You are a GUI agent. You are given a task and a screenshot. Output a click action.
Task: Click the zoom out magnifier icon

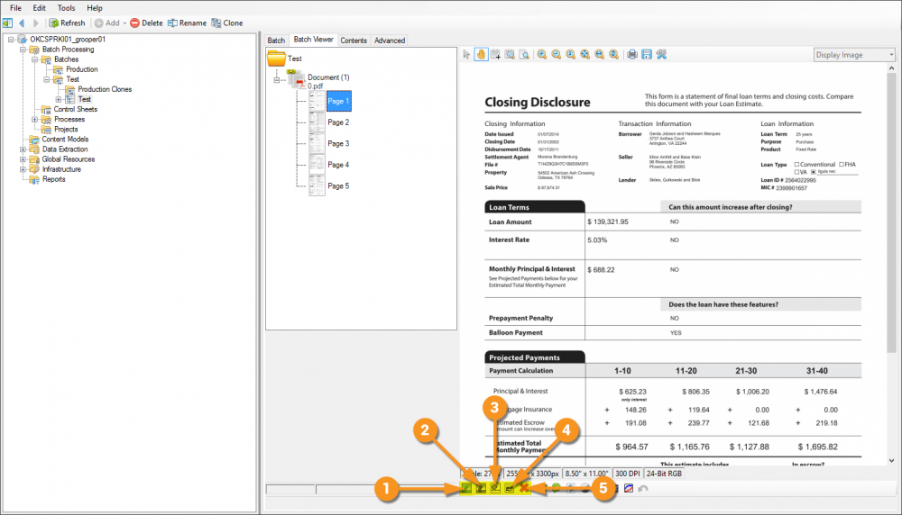[557, 55]
